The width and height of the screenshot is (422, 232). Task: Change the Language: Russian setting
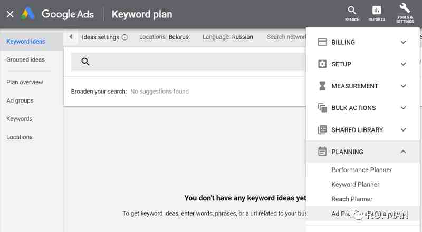tap(228, 37)
